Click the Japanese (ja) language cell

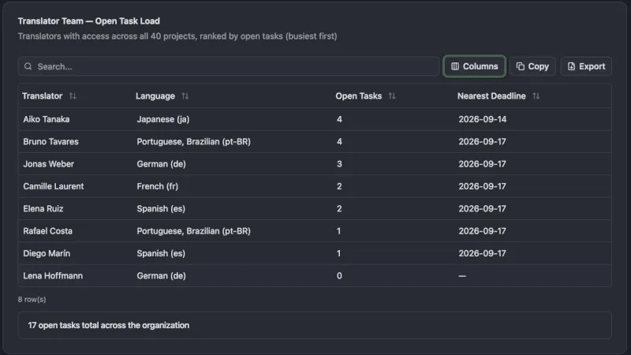163,119
